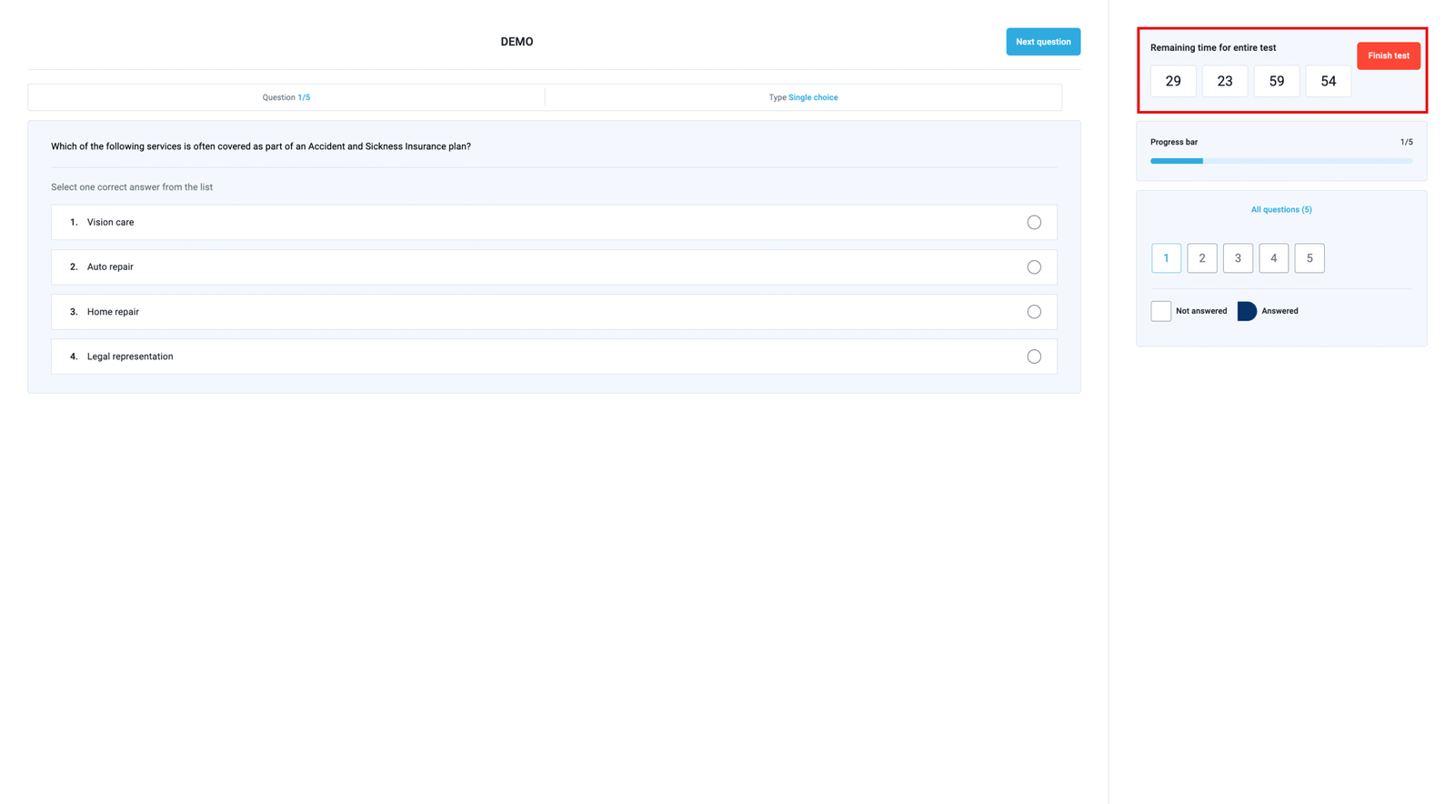Click the Type Single choice tab

coord(803,97)
